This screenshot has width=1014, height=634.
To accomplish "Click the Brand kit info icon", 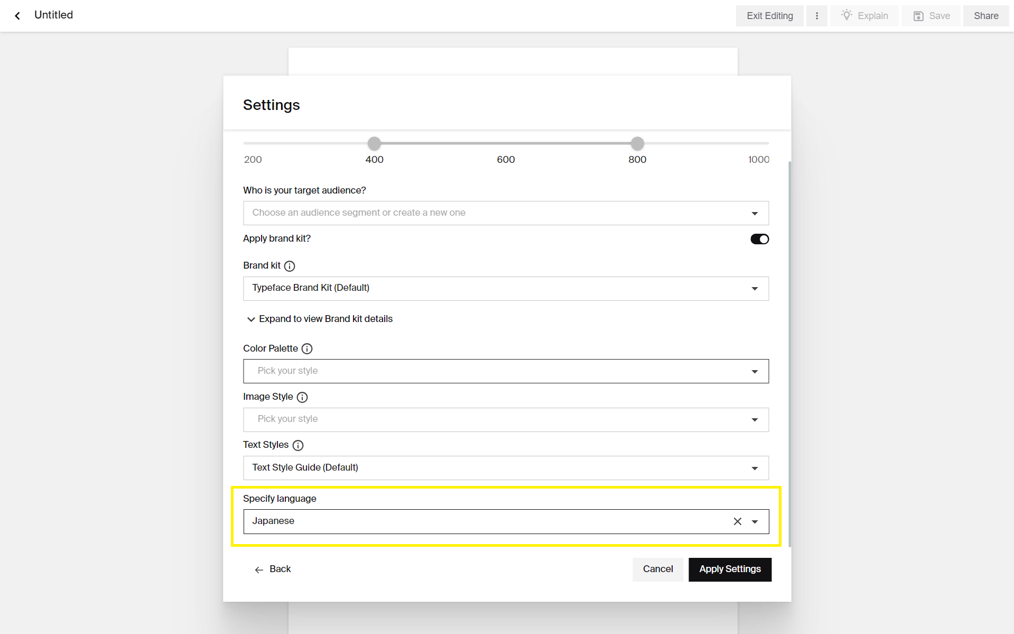I will 290,266.
